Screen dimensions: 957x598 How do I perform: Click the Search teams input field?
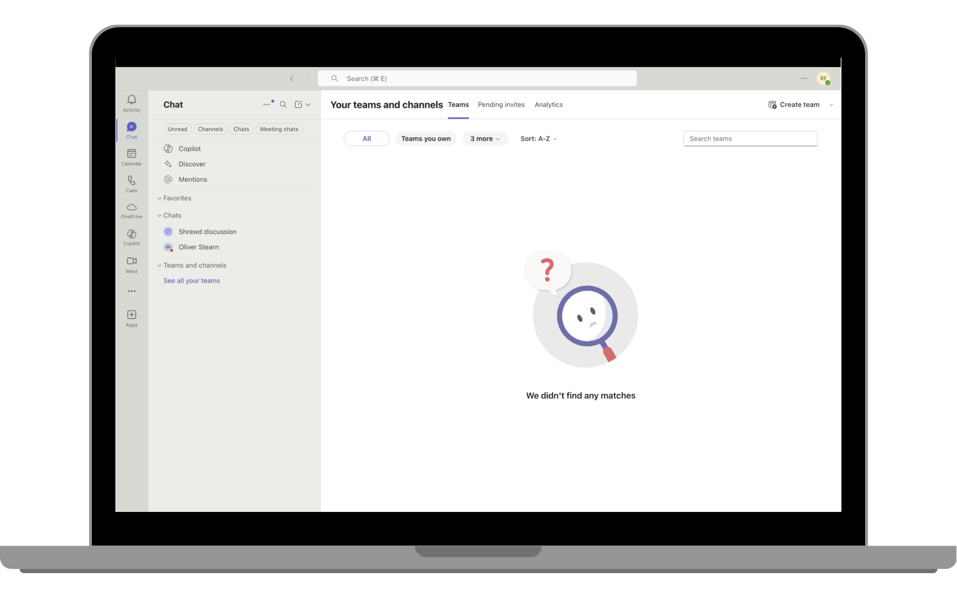[x=750, y=139]
